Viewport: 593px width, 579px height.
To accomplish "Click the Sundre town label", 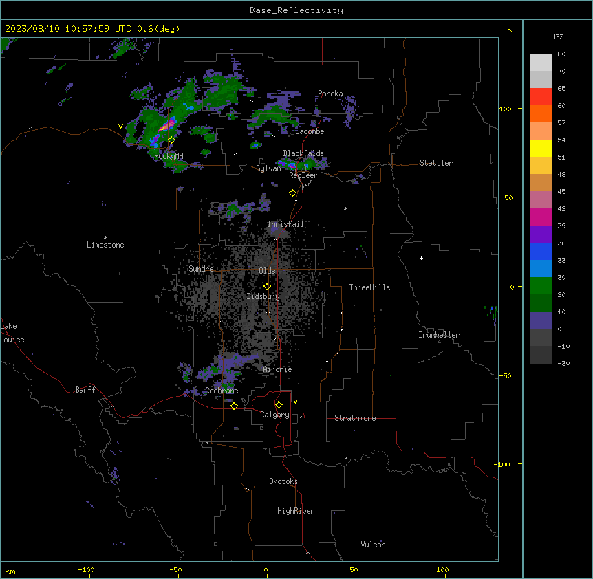I will (x=201, y=269).
